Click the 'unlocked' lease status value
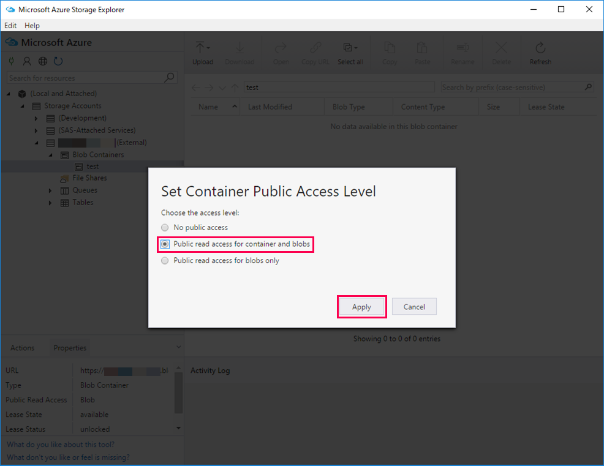 [x=95, y=429]
